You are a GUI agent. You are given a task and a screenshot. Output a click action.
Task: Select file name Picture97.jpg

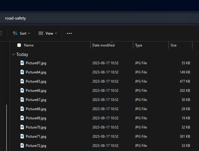36,63
